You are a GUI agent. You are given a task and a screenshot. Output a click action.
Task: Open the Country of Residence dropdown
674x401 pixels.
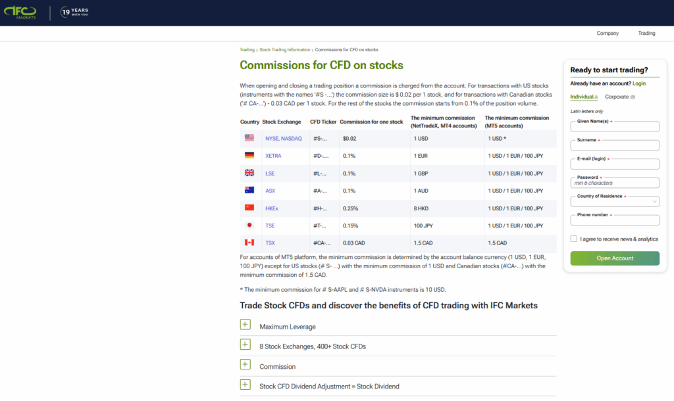click(x=615, y=201)
